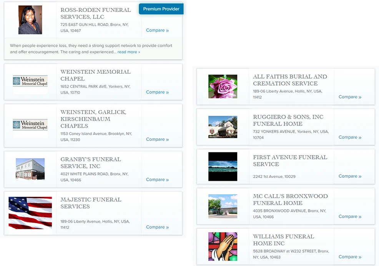Click Ross-Roden description paragraph text

point(91,48)
